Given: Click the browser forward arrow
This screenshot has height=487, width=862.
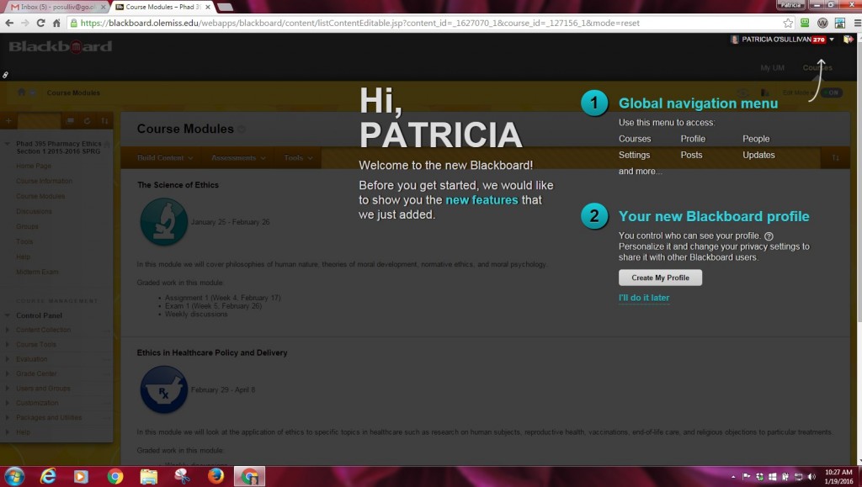Looking at the screenshot, I should pyautogui.click(x=24, y=23).
